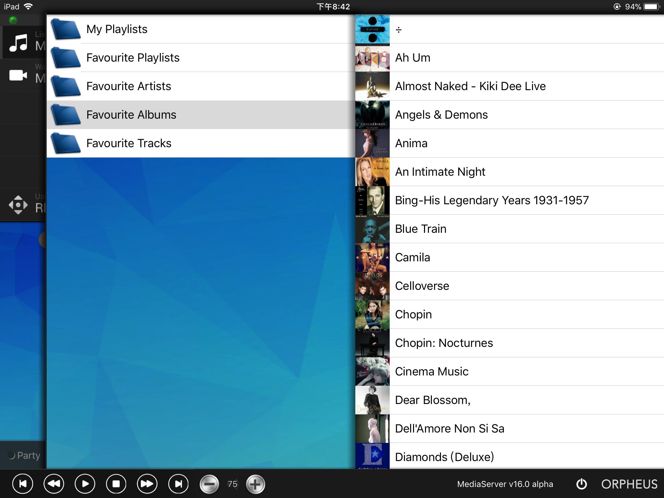Tap the Cinema Music cover thumbnail
The width and height of the screenshot is (664, 498).
[x=373, y=372]
